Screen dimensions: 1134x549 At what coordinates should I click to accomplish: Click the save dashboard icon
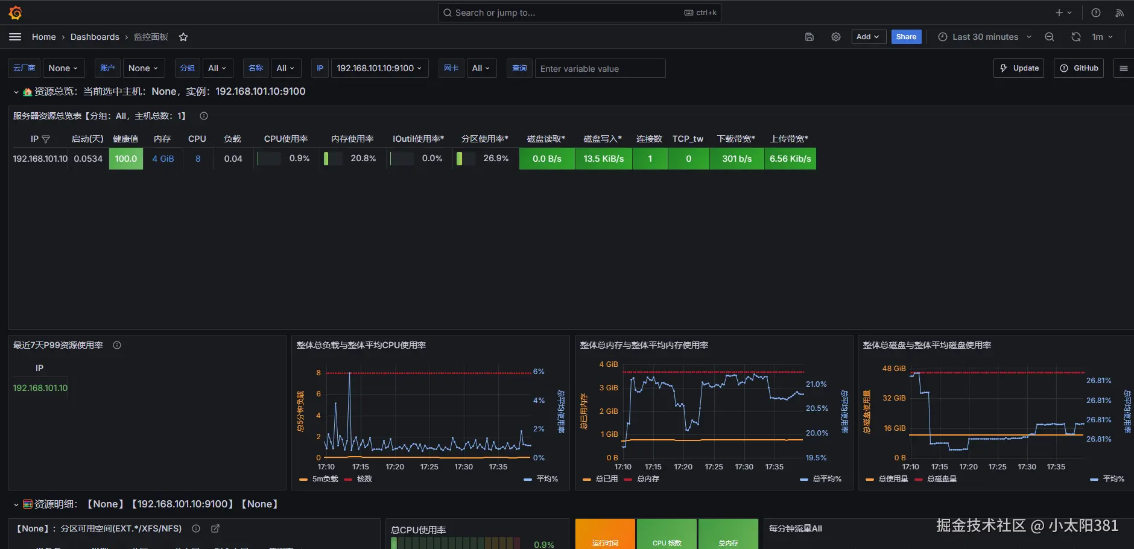click(x=809, y=37)
